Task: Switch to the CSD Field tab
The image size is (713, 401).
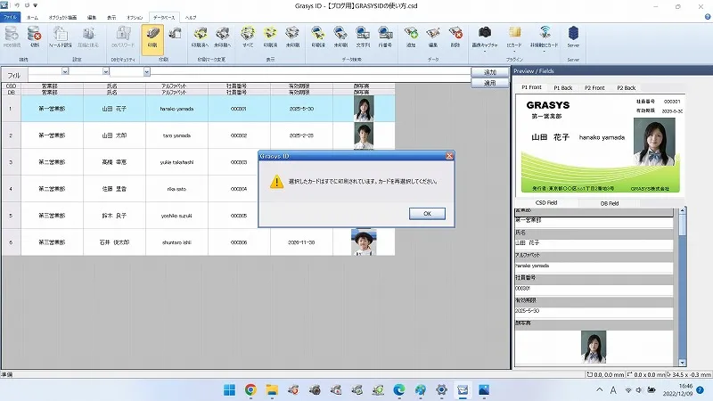Action: click(546, 203)
